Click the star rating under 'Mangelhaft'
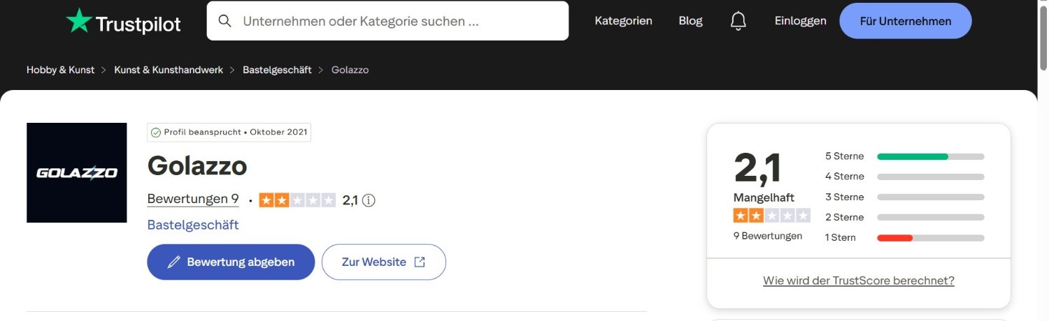Screen dimensions: 1049x321 pyautogui.click(x=772, y=216)
